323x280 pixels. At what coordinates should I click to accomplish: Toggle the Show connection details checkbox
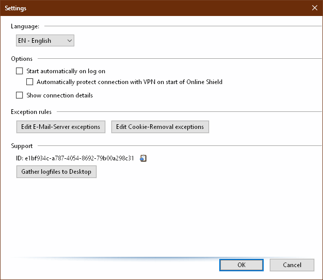click(x=20, y=95)
